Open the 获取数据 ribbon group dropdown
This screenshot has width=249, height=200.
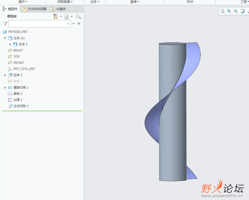click(x=65, y=2)
